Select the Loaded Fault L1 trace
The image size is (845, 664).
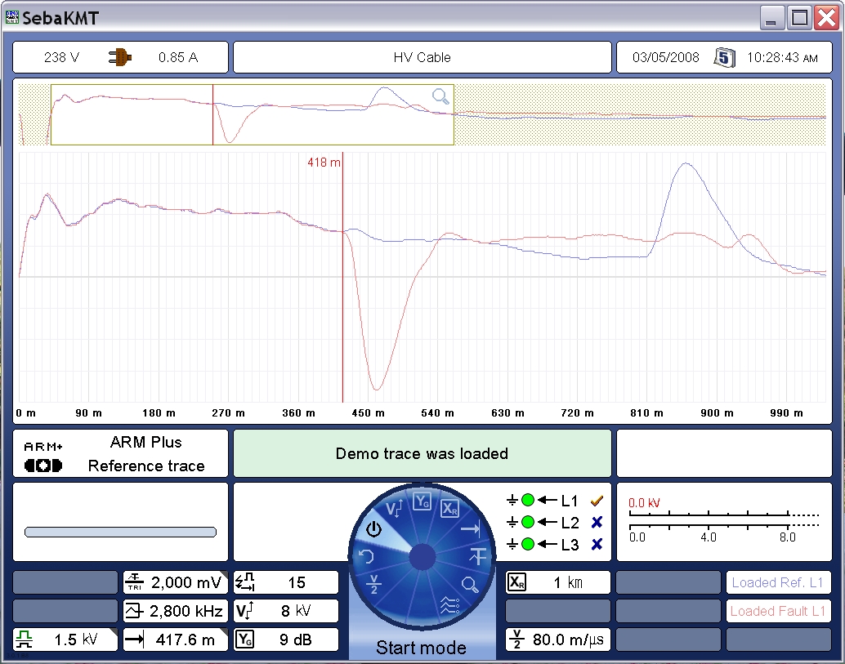[x=778, y=611]
